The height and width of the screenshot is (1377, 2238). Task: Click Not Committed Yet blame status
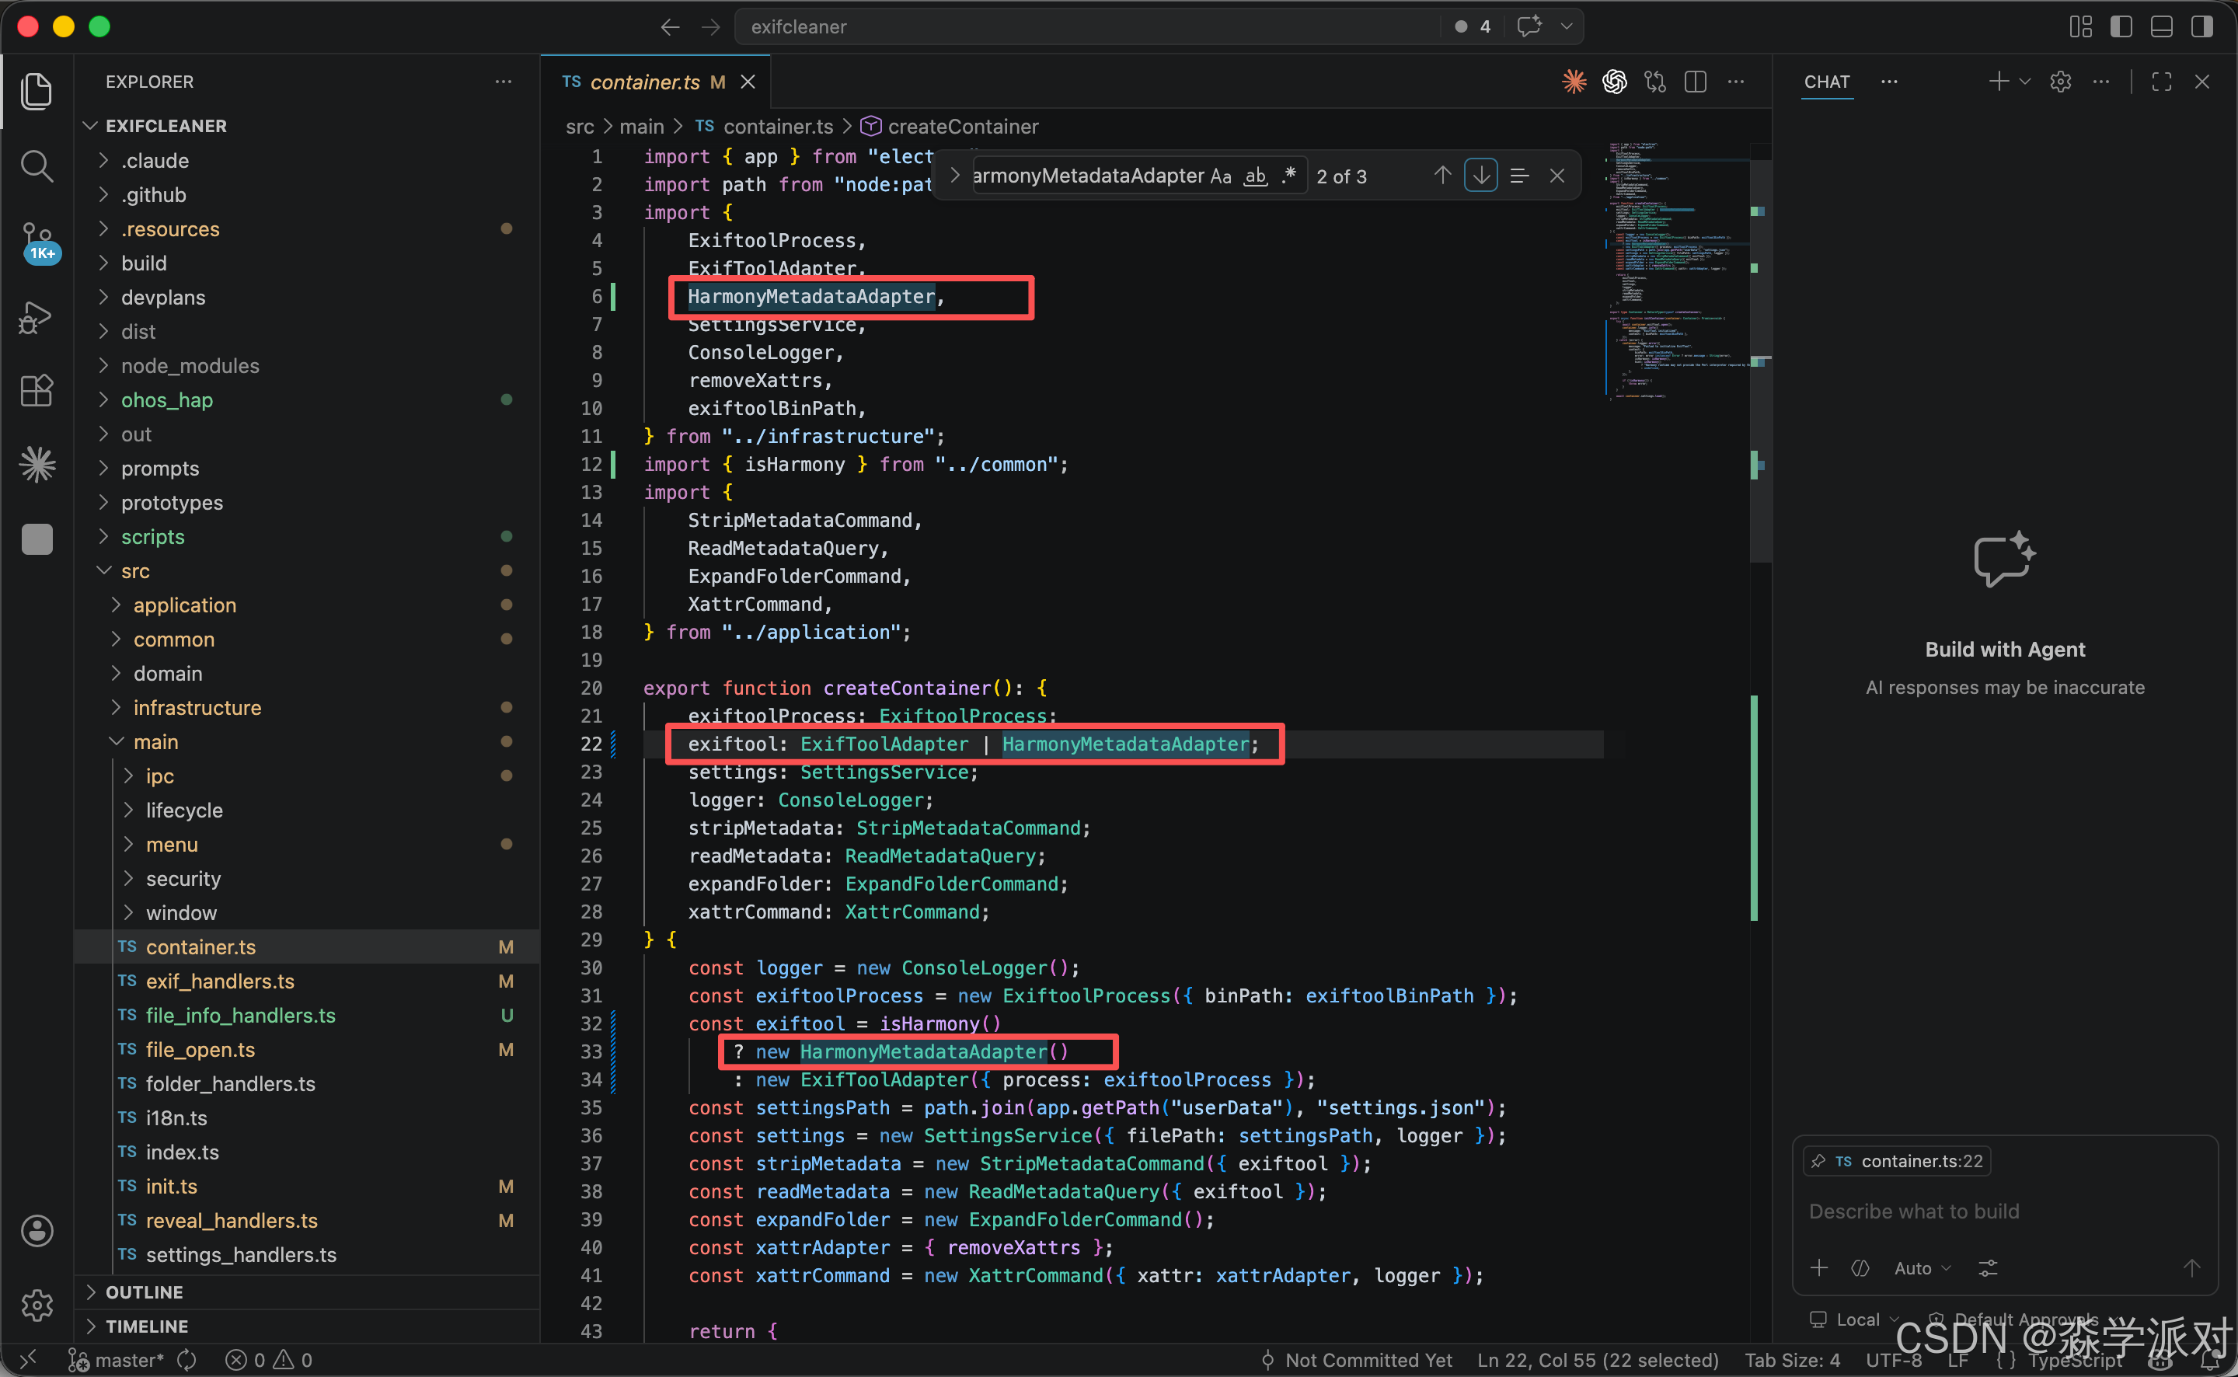(1357, 1360)
